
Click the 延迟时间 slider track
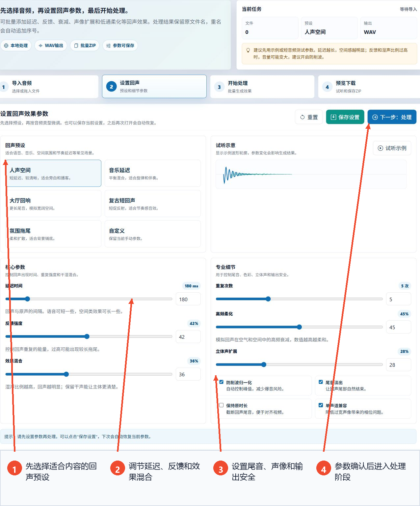point(89,299)
